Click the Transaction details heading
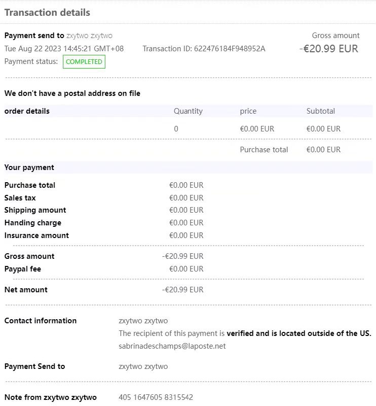Viewport: 376px width, 406px height. (47, 13)
